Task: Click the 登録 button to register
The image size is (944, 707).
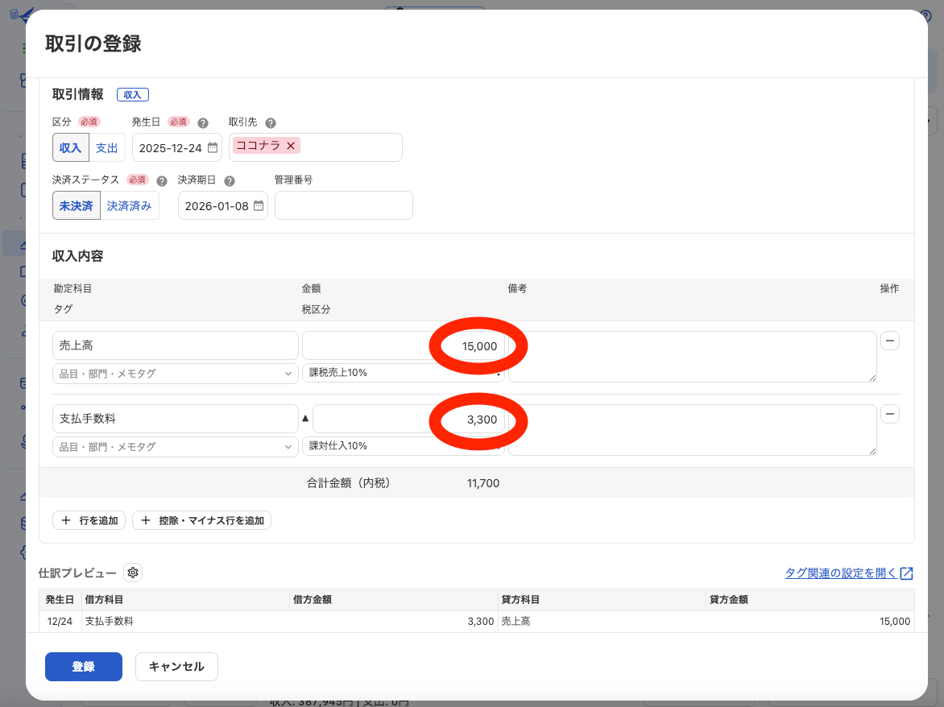Action: pyautogui.click(x=84, y=667)
